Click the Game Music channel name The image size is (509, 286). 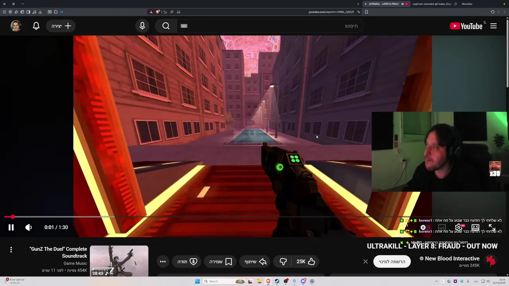point(75,263)
